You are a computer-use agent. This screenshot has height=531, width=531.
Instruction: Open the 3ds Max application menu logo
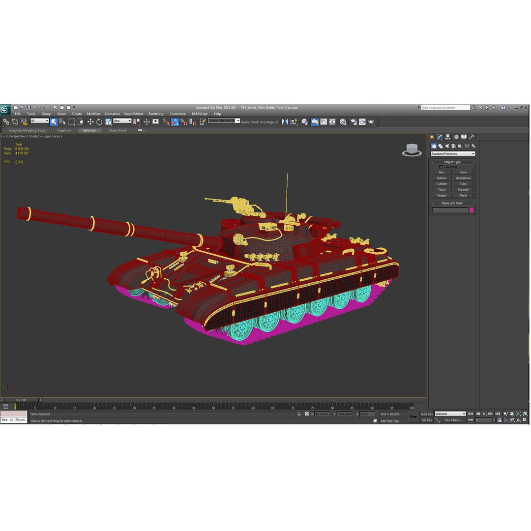(x=5, y=110)
